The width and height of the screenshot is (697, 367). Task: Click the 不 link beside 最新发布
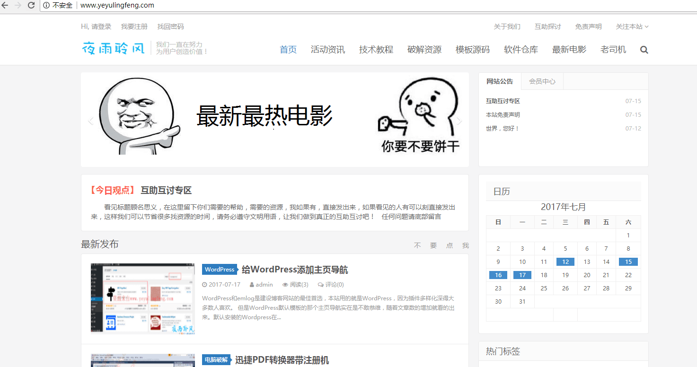(417, 245)
